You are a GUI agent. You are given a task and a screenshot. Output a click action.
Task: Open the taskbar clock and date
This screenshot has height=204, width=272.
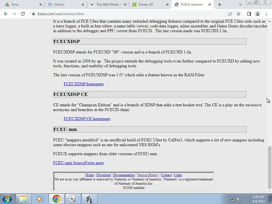[258, 199]
